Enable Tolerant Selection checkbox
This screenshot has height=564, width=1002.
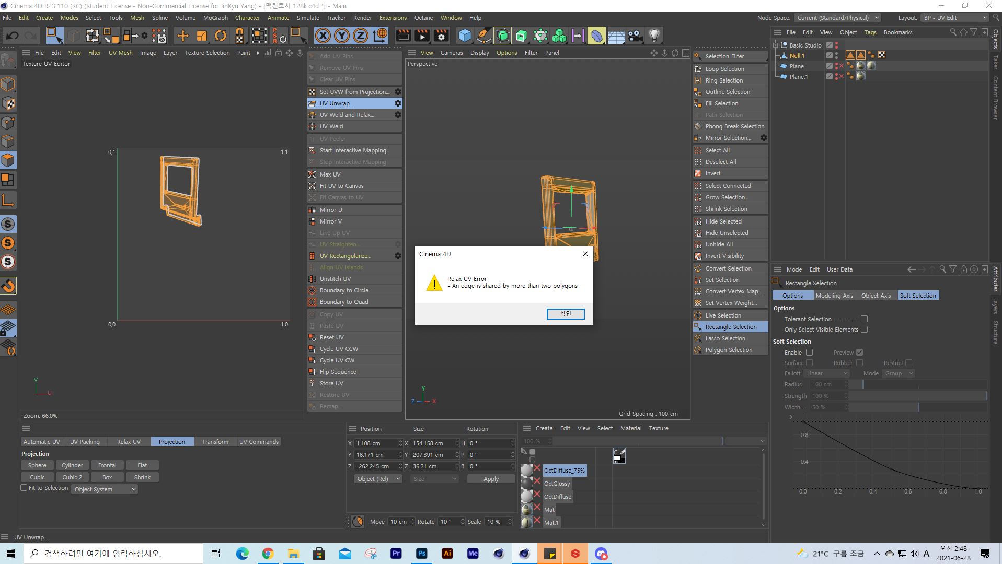(x=864, y=319)
